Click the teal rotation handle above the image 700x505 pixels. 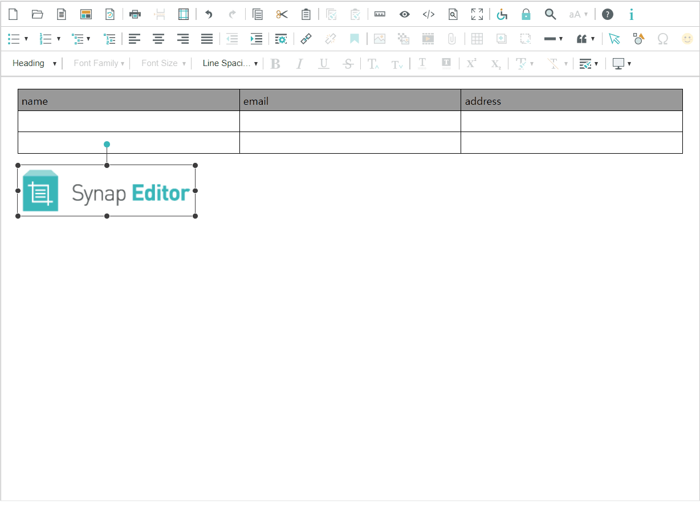pos(107,145)
